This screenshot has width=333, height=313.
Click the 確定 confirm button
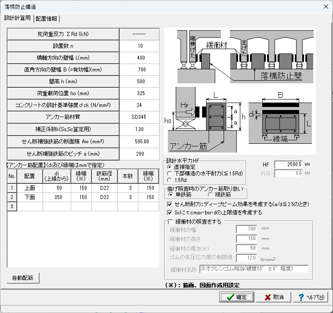coord(237,297)
